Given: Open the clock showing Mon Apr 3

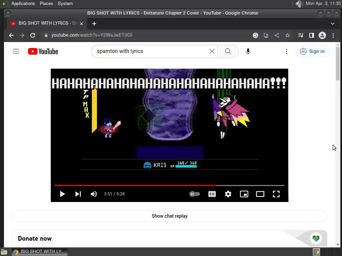Looking at the screenshot, I should pos(323,3).
